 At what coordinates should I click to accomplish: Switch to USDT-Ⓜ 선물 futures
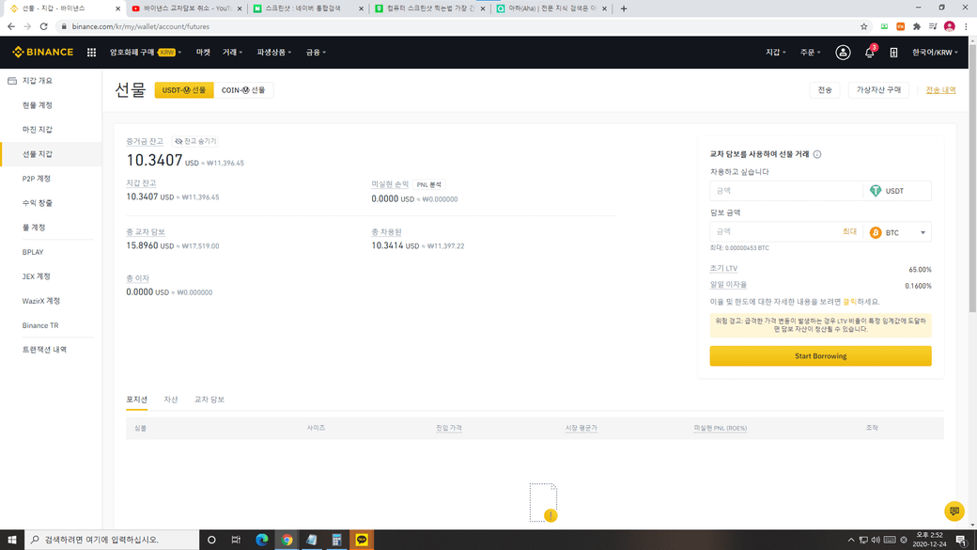click(184, 90)
